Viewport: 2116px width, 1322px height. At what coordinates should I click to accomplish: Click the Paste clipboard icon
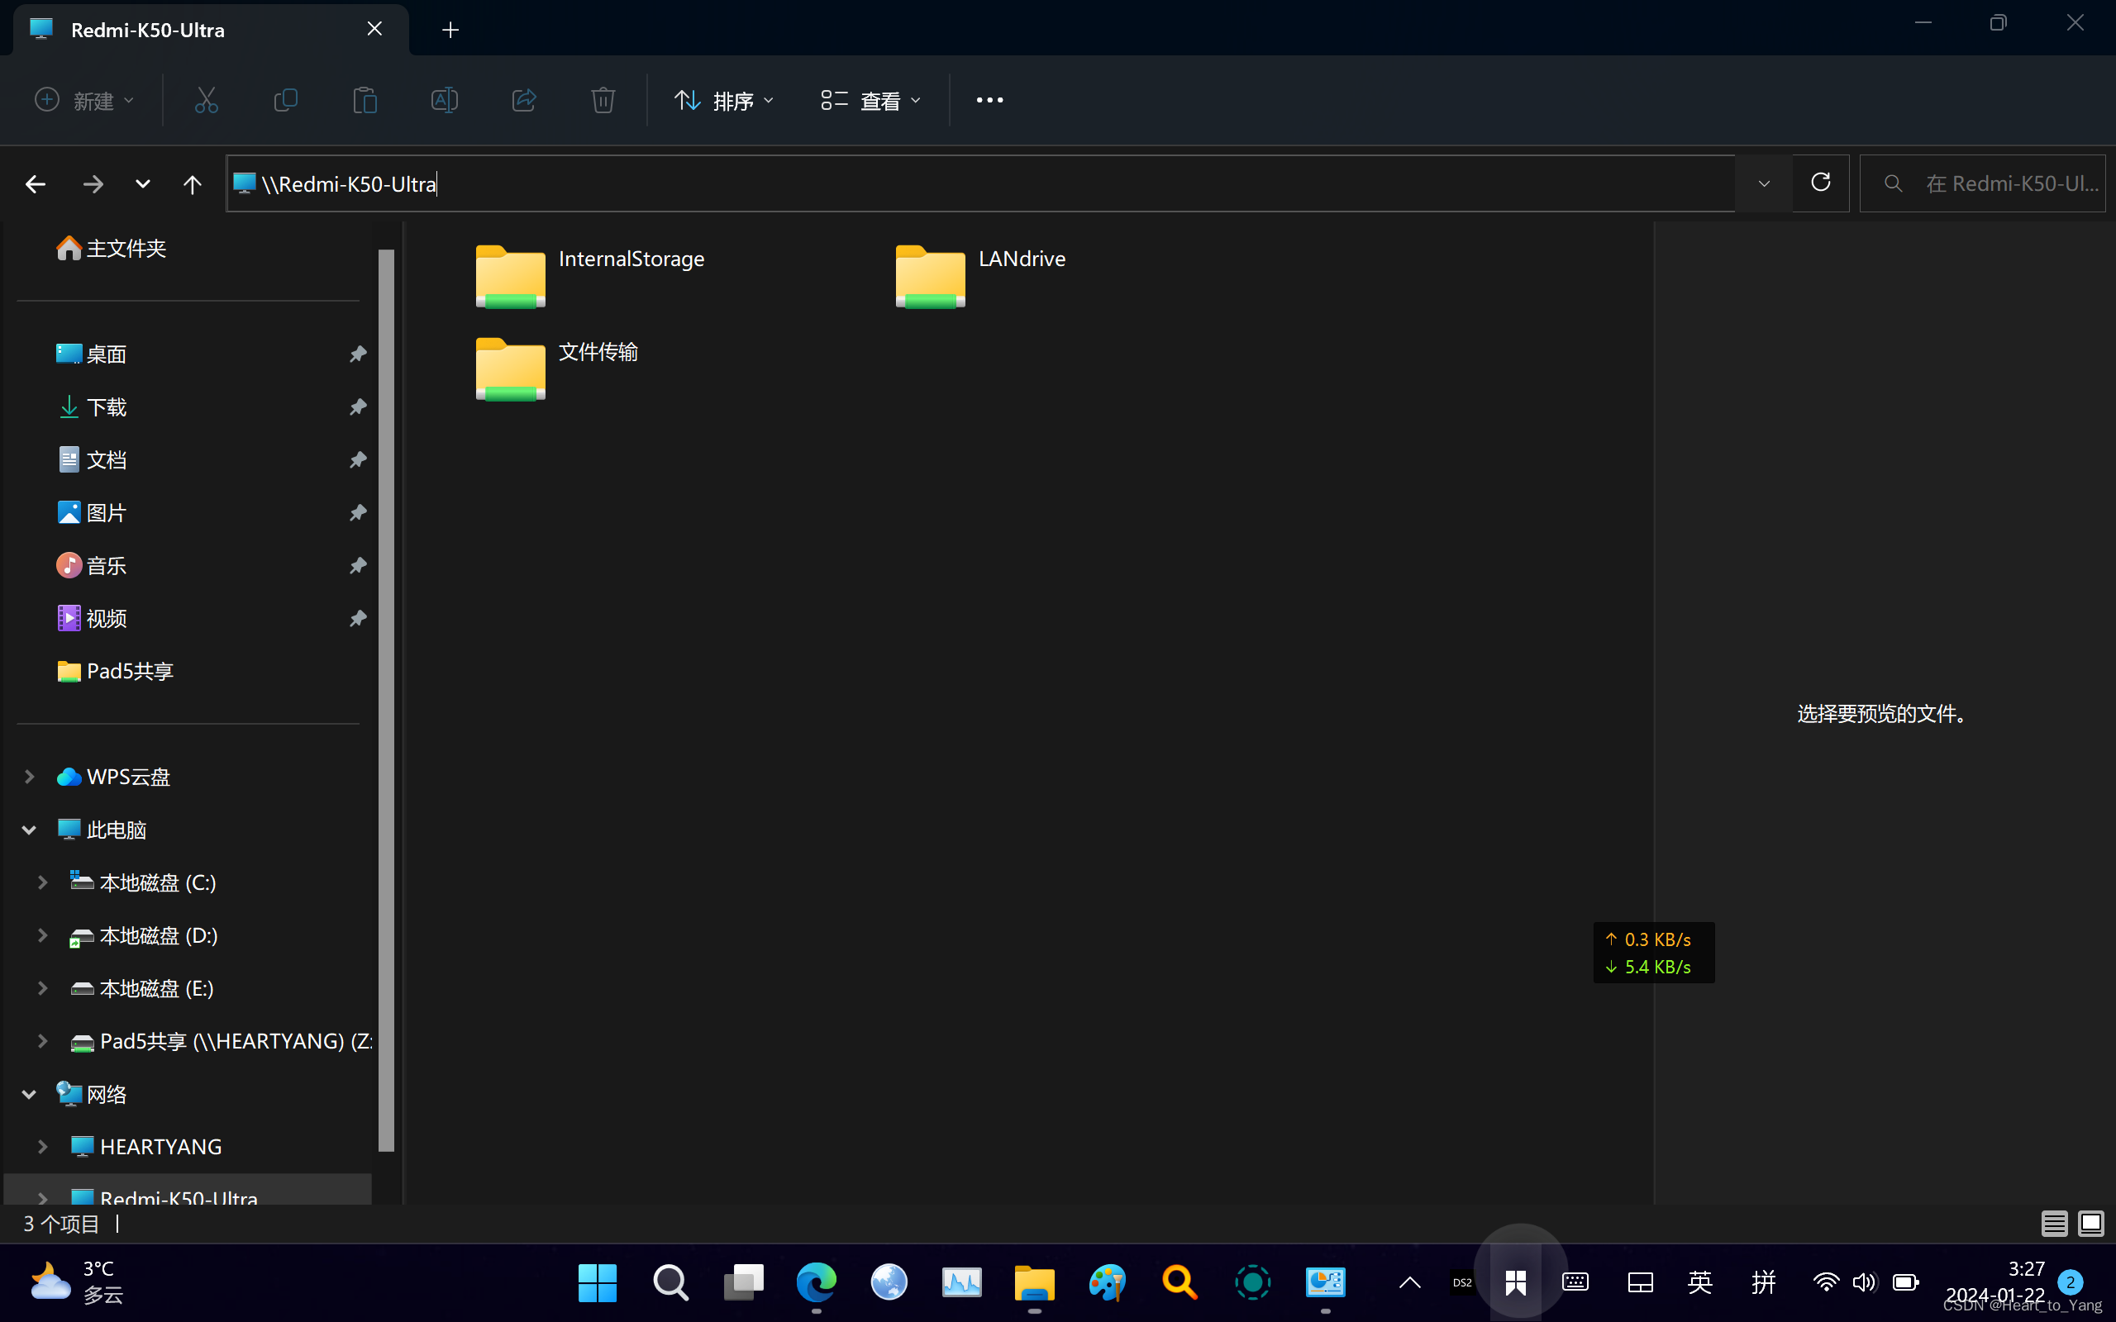[x=365, y=101]
